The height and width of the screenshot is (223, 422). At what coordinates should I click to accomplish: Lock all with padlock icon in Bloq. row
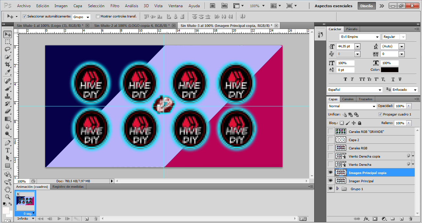pyautogui.click(x=360, y=123)
